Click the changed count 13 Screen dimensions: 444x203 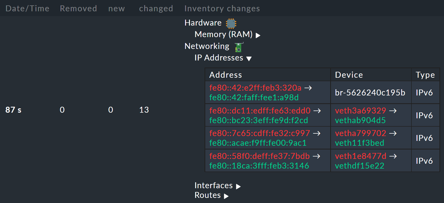tap(144, 110)
